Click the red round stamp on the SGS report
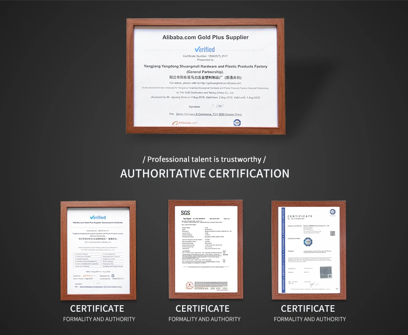Viewport: 408px width, 335px height. pos(190,286)
